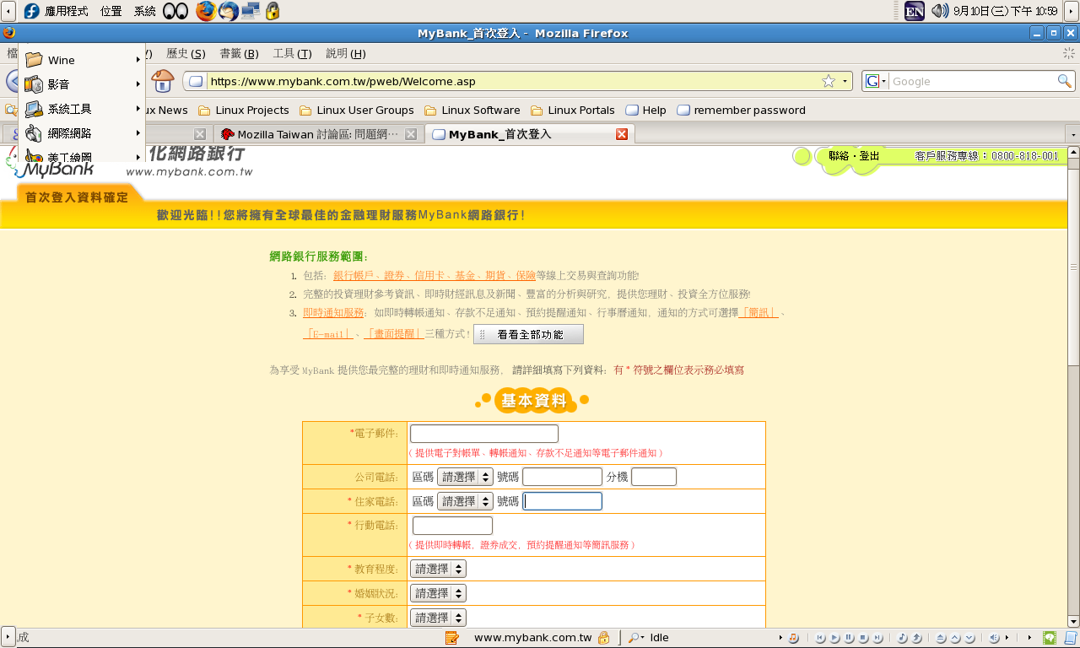Click the Firefox home button
This screenshot has width=1080, height=648.
click(162, 81)
